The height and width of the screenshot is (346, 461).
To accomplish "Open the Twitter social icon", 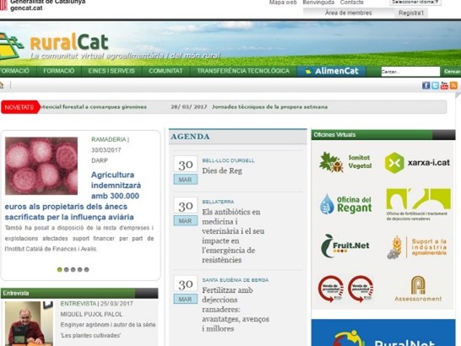I will [x=435, y=85].
